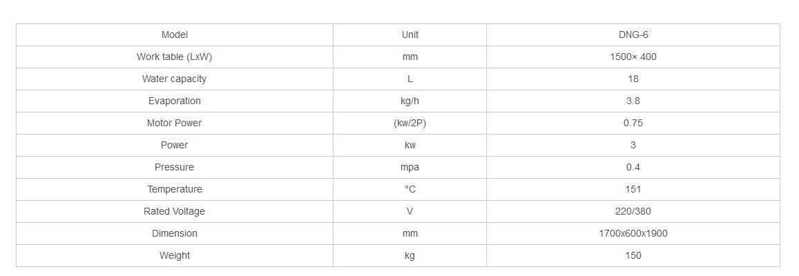
Task: Select the DNG-6 model cell
Action: click(x=633, y=35)
